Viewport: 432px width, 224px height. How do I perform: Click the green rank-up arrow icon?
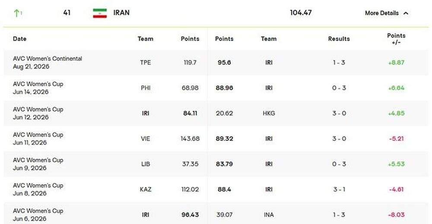16,13
